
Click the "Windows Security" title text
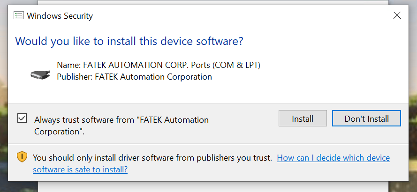pyautogui.click(x=60, y=16)
